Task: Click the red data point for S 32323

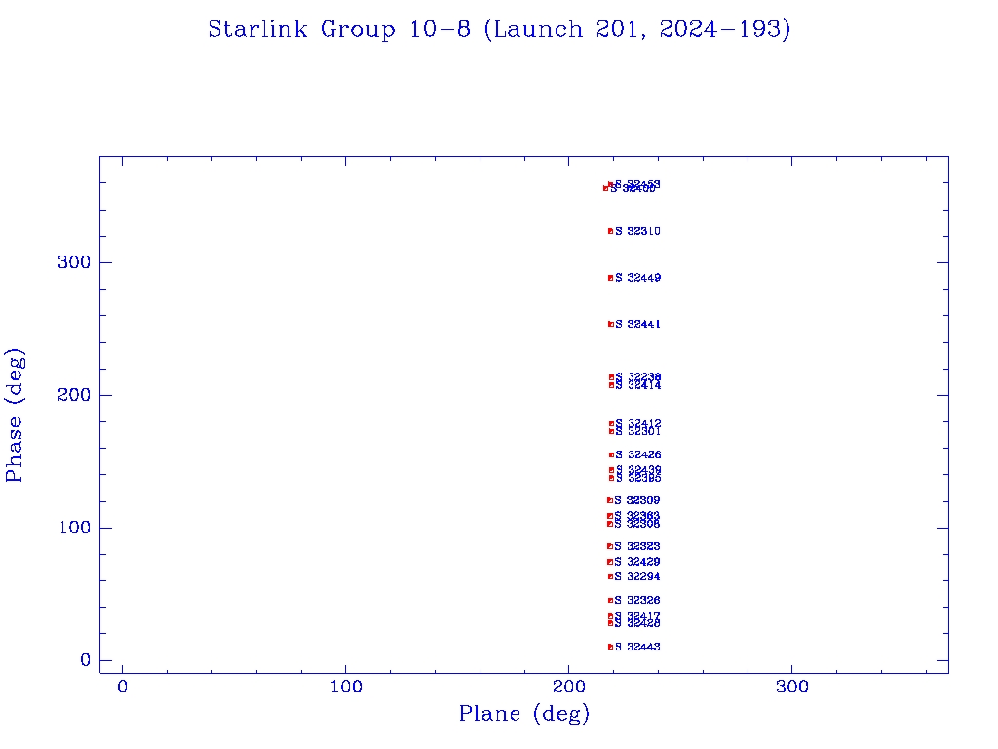Action: coord(610,546)
